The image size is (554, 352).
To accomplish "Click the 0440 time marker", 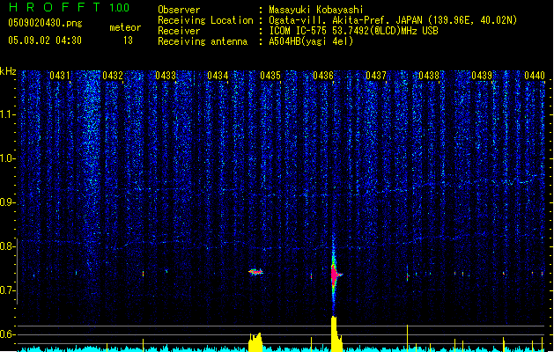I will 535,76.
